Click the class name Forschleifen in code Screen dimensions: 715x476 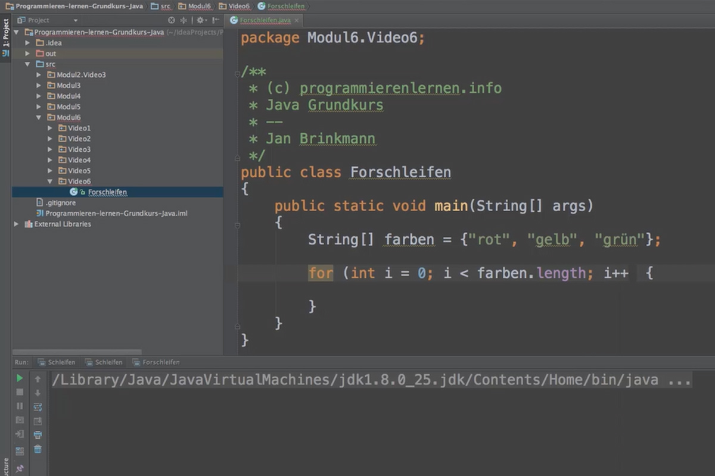coord(400,173)
